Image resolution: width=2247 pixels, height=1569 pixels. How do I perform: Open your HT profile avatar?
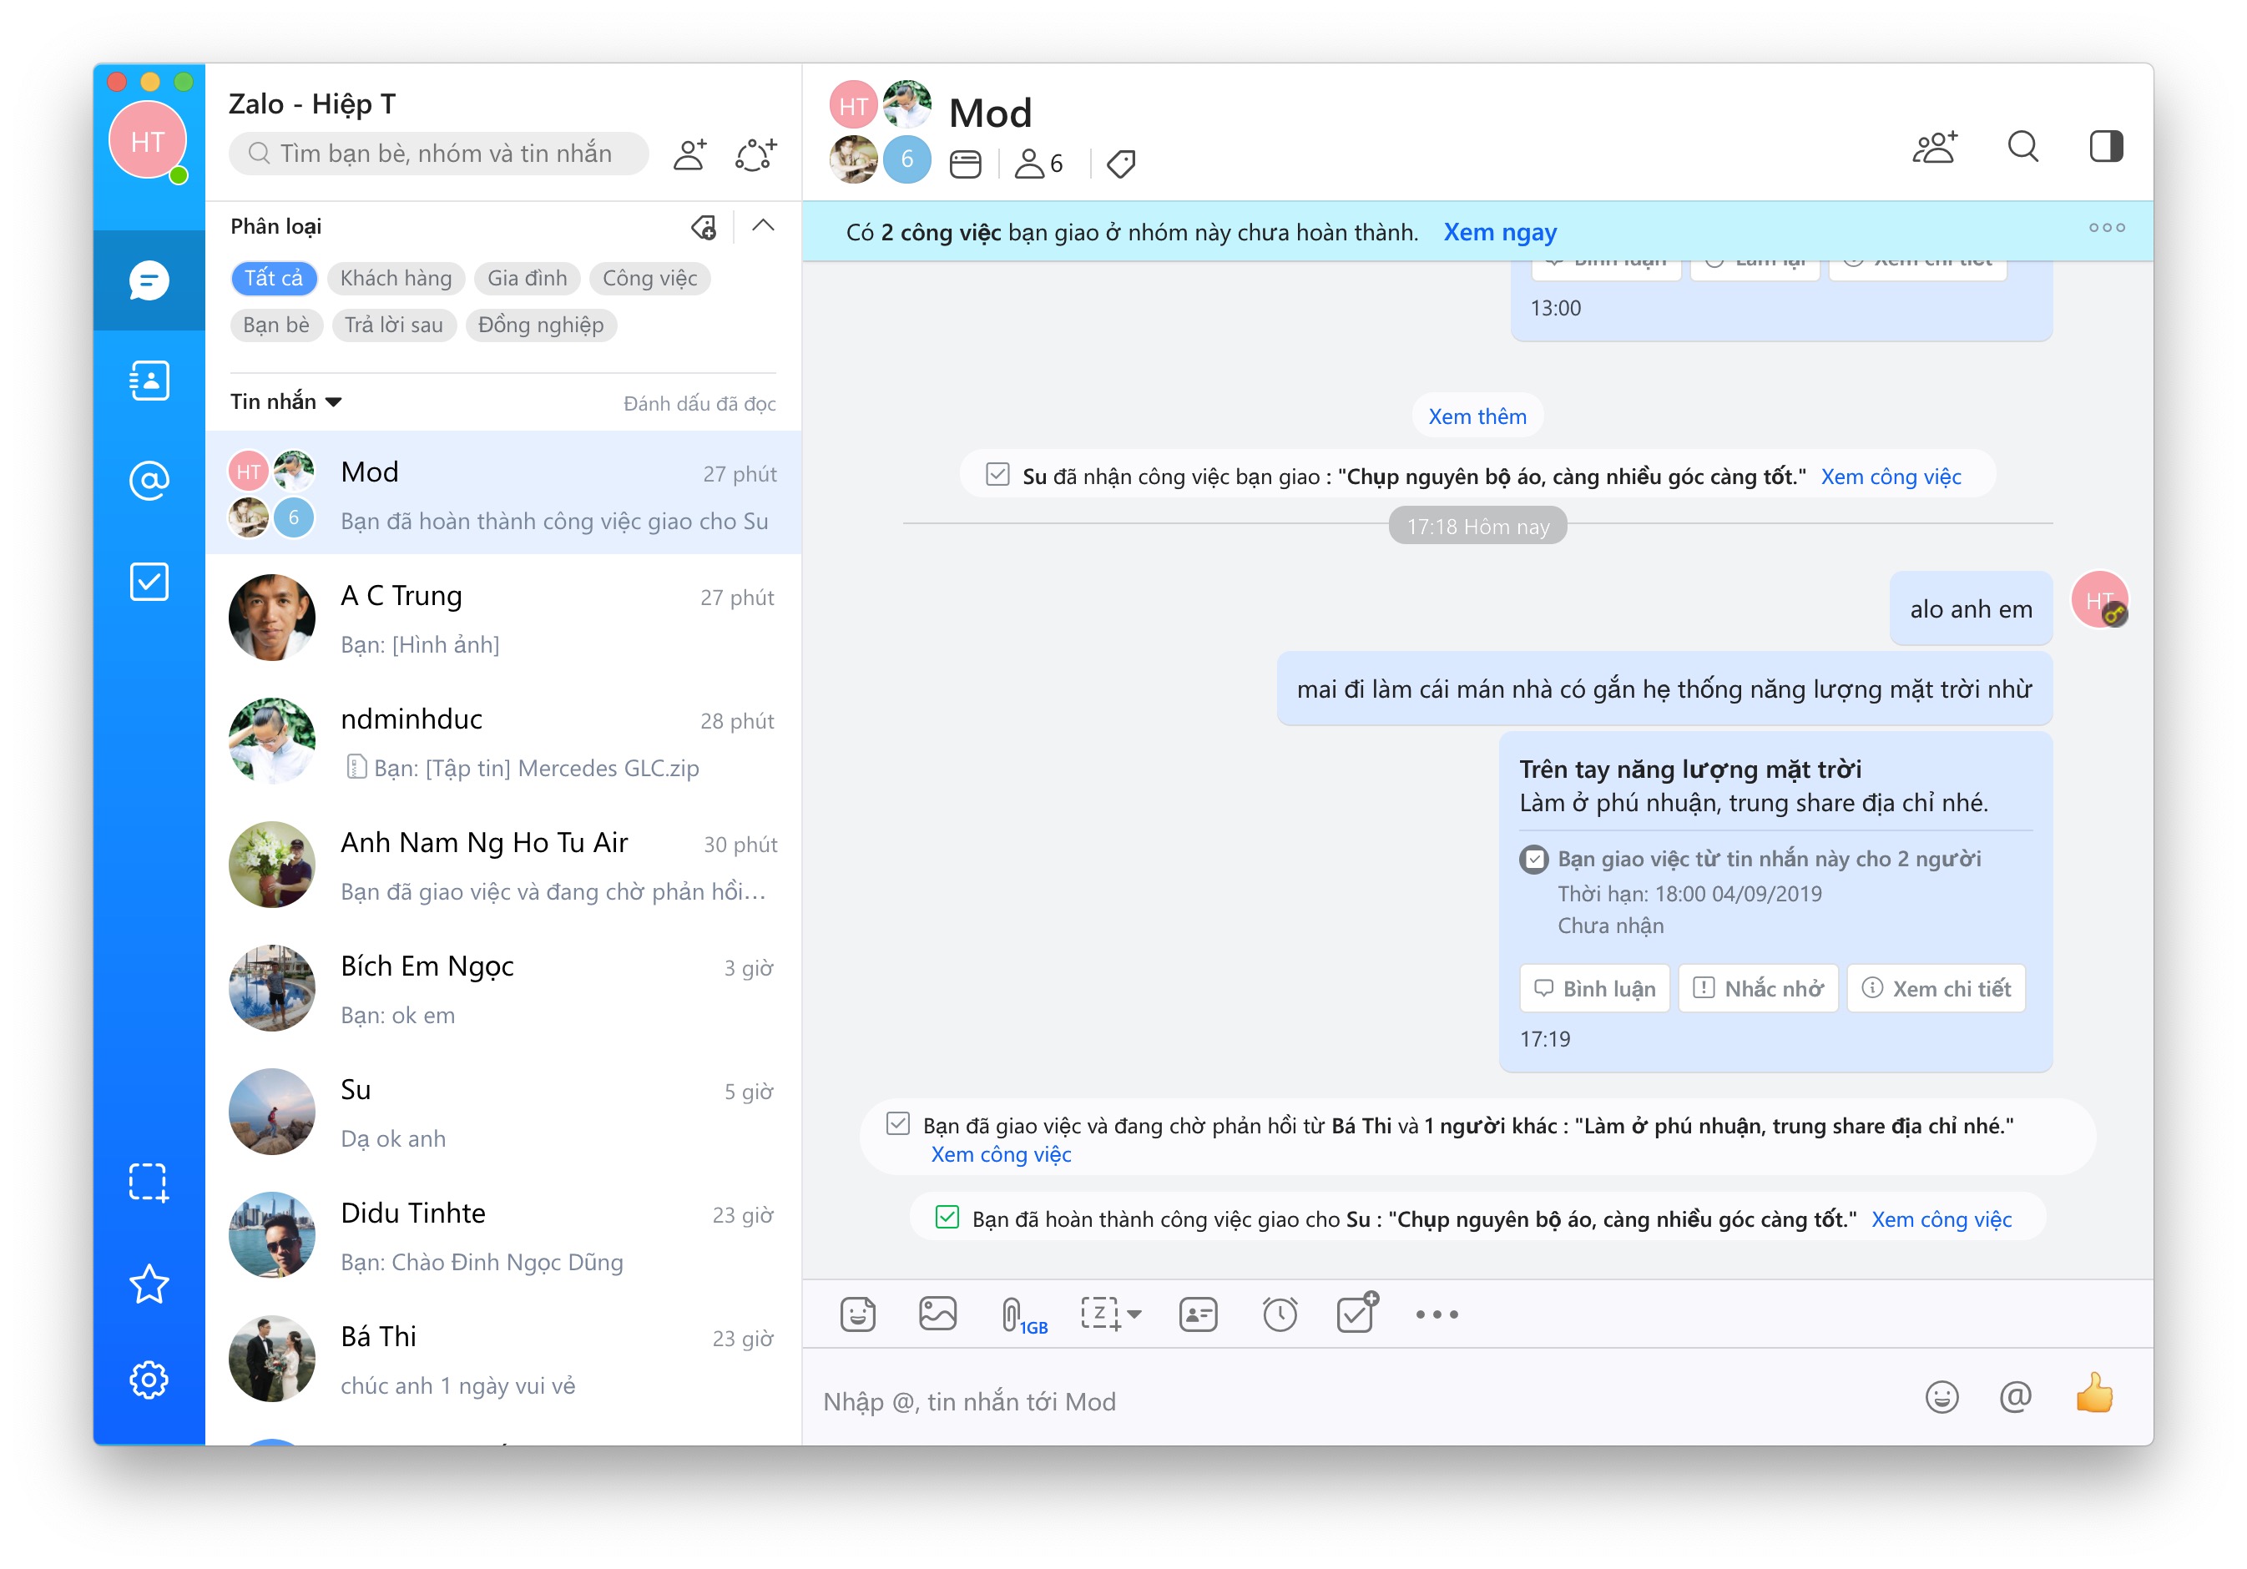click(148, 140)
